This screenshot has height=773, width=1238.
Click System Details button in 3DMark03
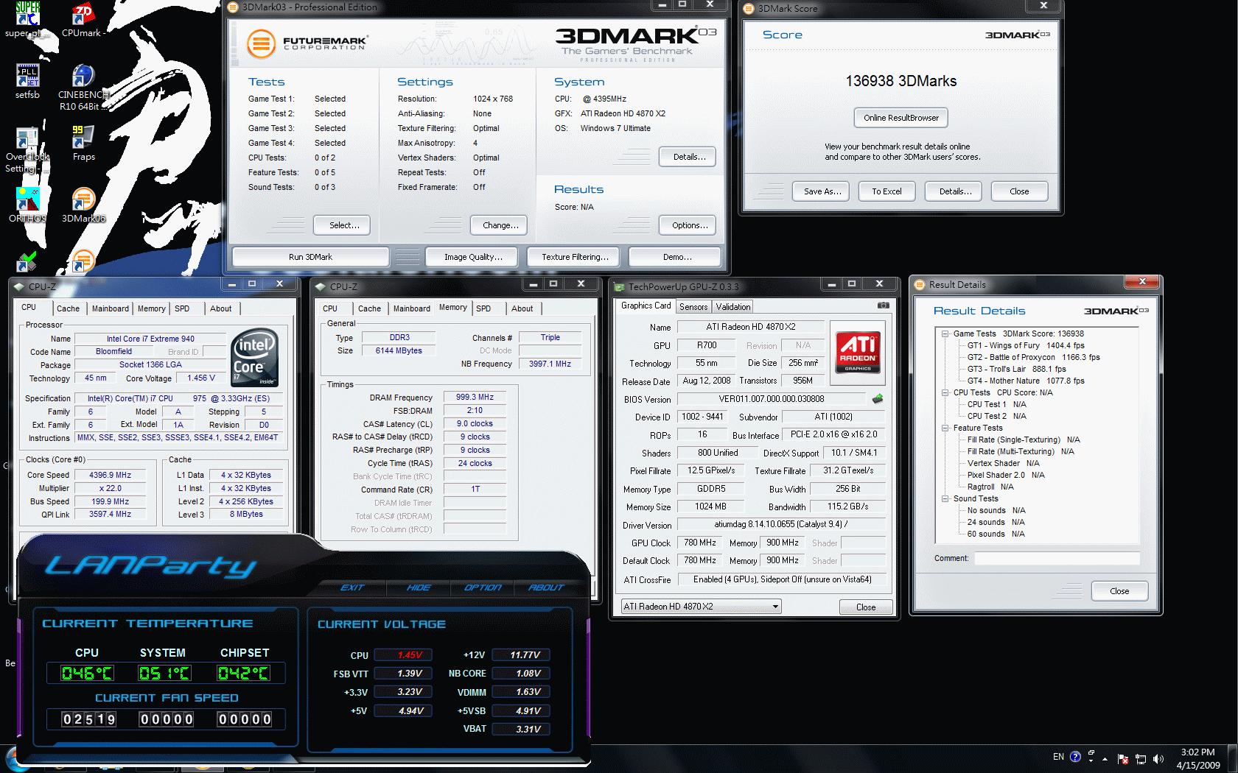click(689, 157)
